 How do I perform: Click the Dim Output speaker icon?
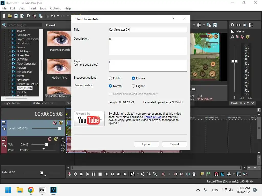click(x=244, y=25)
